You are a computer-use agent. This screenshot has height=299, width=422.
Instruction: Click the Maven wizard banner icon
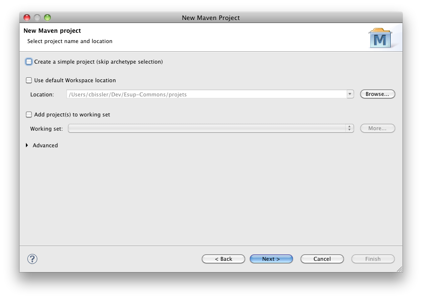click(x=380, y=39)
